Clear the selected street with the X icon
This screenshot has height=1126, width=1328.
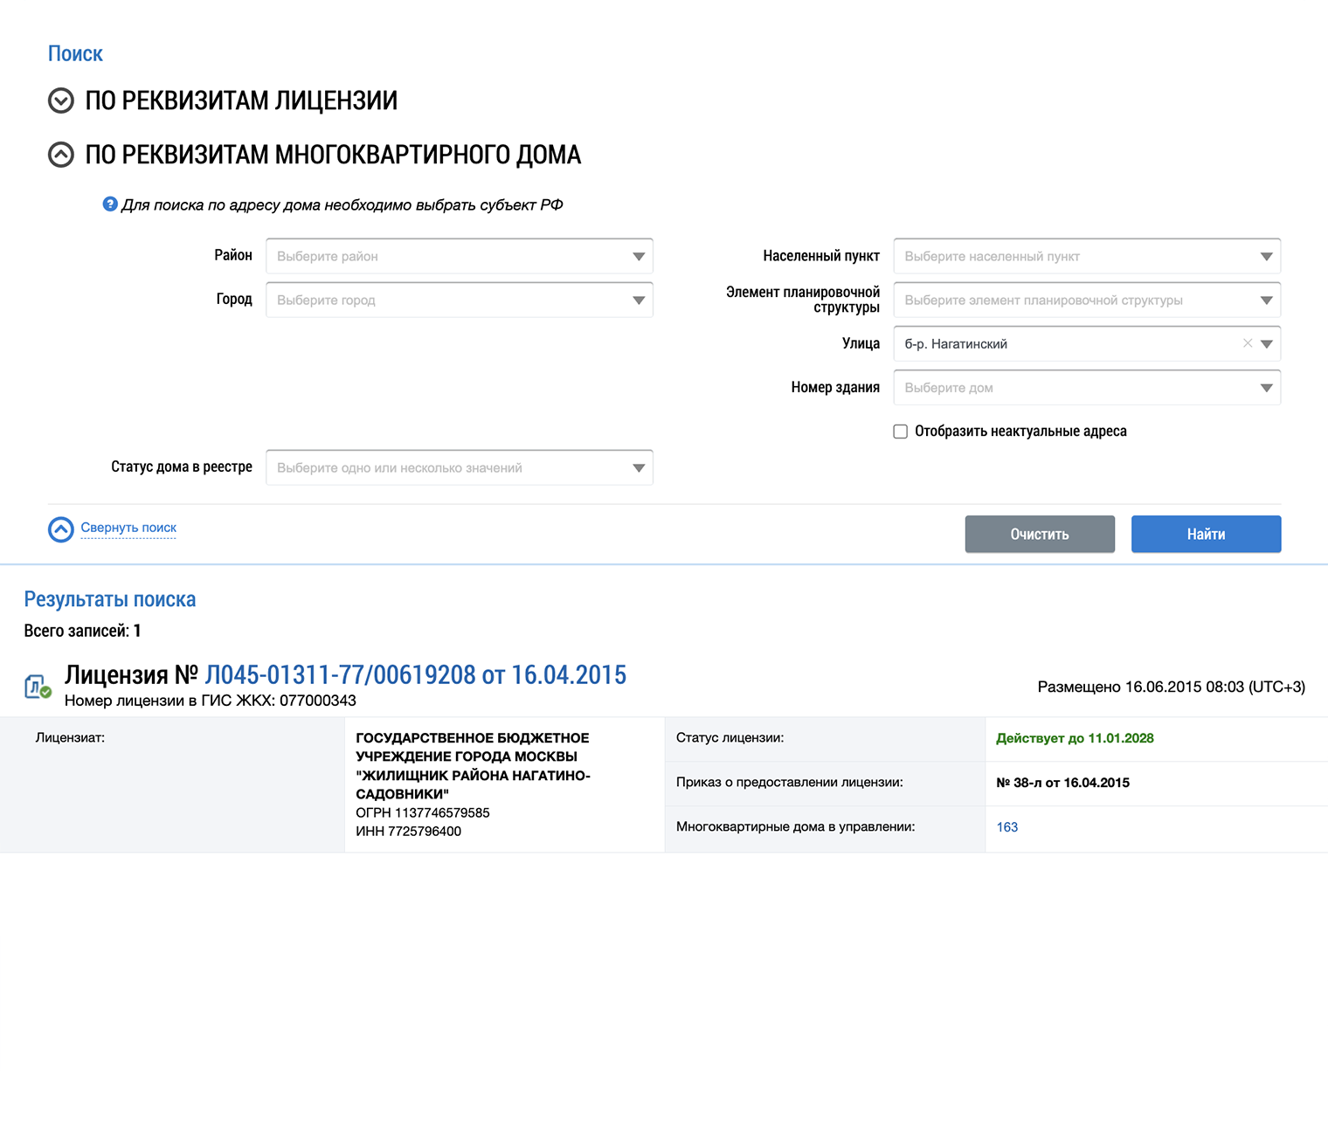pos(1248,343)
